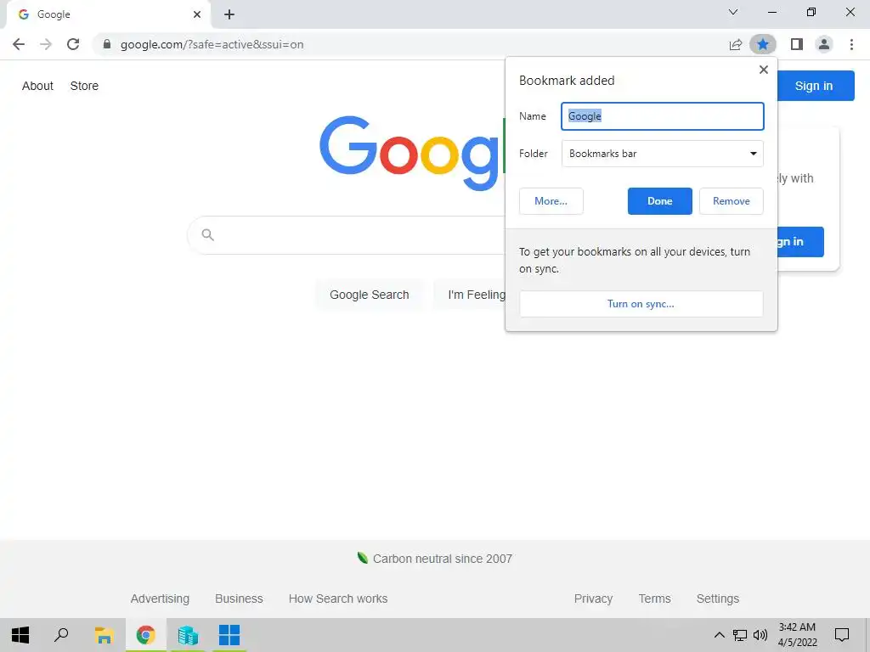Toggle the side panel icon
Screen dimensions: 870x652
pos(797,44)
